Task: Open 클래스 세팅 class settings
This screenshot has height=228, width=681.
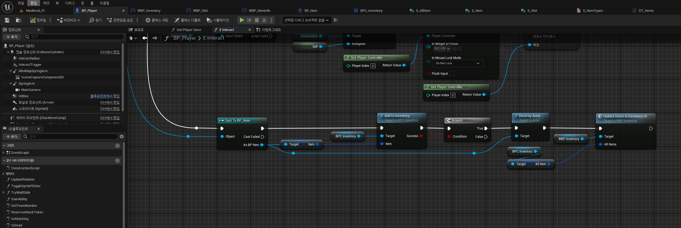Action: pyautogui.click(x=157, y=20)
